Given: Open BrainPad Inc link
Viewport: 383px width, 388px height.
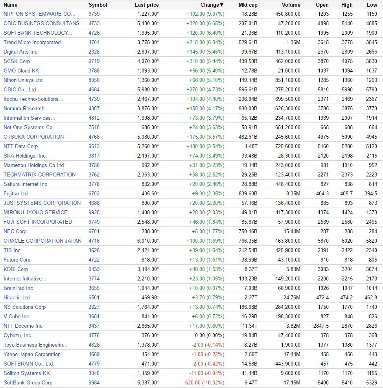Looking at the screenshot, I should [x=18, y=288].
